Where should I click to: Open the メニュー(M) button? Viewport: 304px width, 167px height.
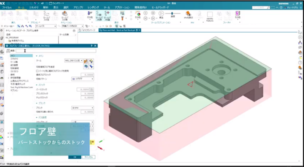[x=8, y=26]
